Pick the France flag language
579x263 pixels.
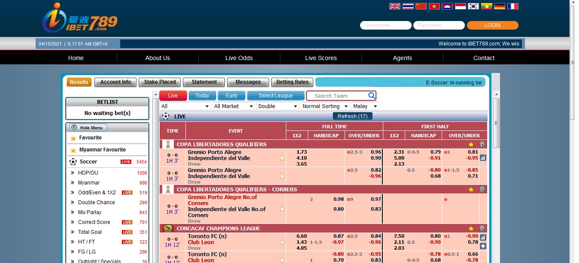(x=513, y=6)
